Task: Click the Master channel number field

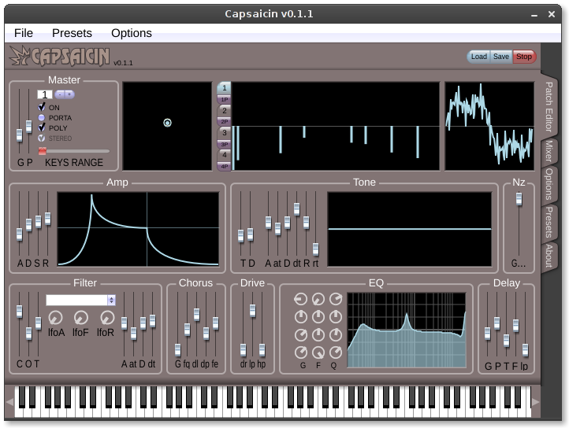Action: tap(44, 94)
